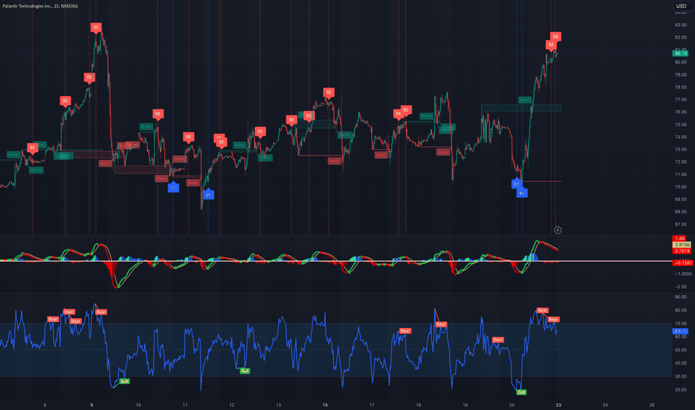Image resolution: width=695 pixels, height=410 pixels.
Task: Click date 10 on the time axis
Action: pyautogui.click(x=138, y=405)
